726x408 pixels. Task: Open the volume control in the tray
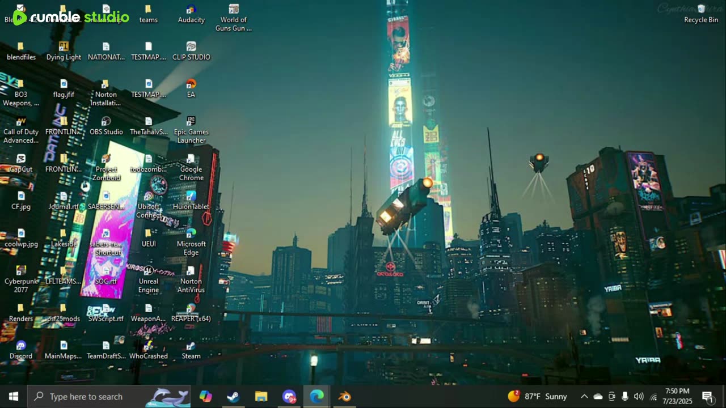point(639,397)
